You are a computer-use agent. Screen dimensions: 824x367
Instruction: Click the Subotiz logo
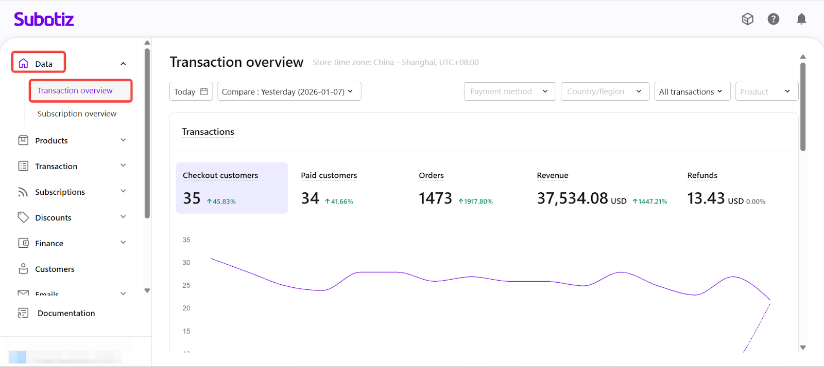coord(44,20)
